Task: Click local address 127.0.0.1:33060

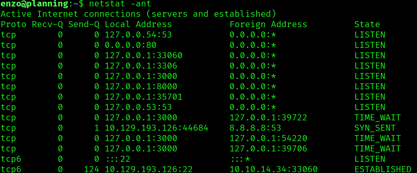Action: point(143,56)
